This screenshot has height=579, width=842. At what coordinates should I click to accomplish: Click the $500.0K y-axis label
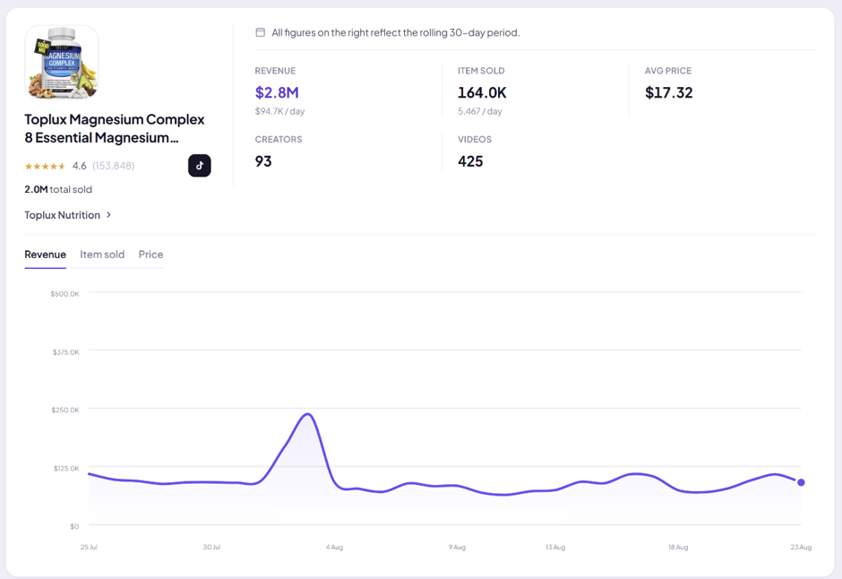point(64,294)
